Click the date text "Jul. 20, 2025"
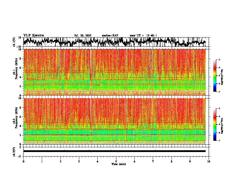Image resolution: width=235 pixels, height=181 pixels. click(83, 35)
